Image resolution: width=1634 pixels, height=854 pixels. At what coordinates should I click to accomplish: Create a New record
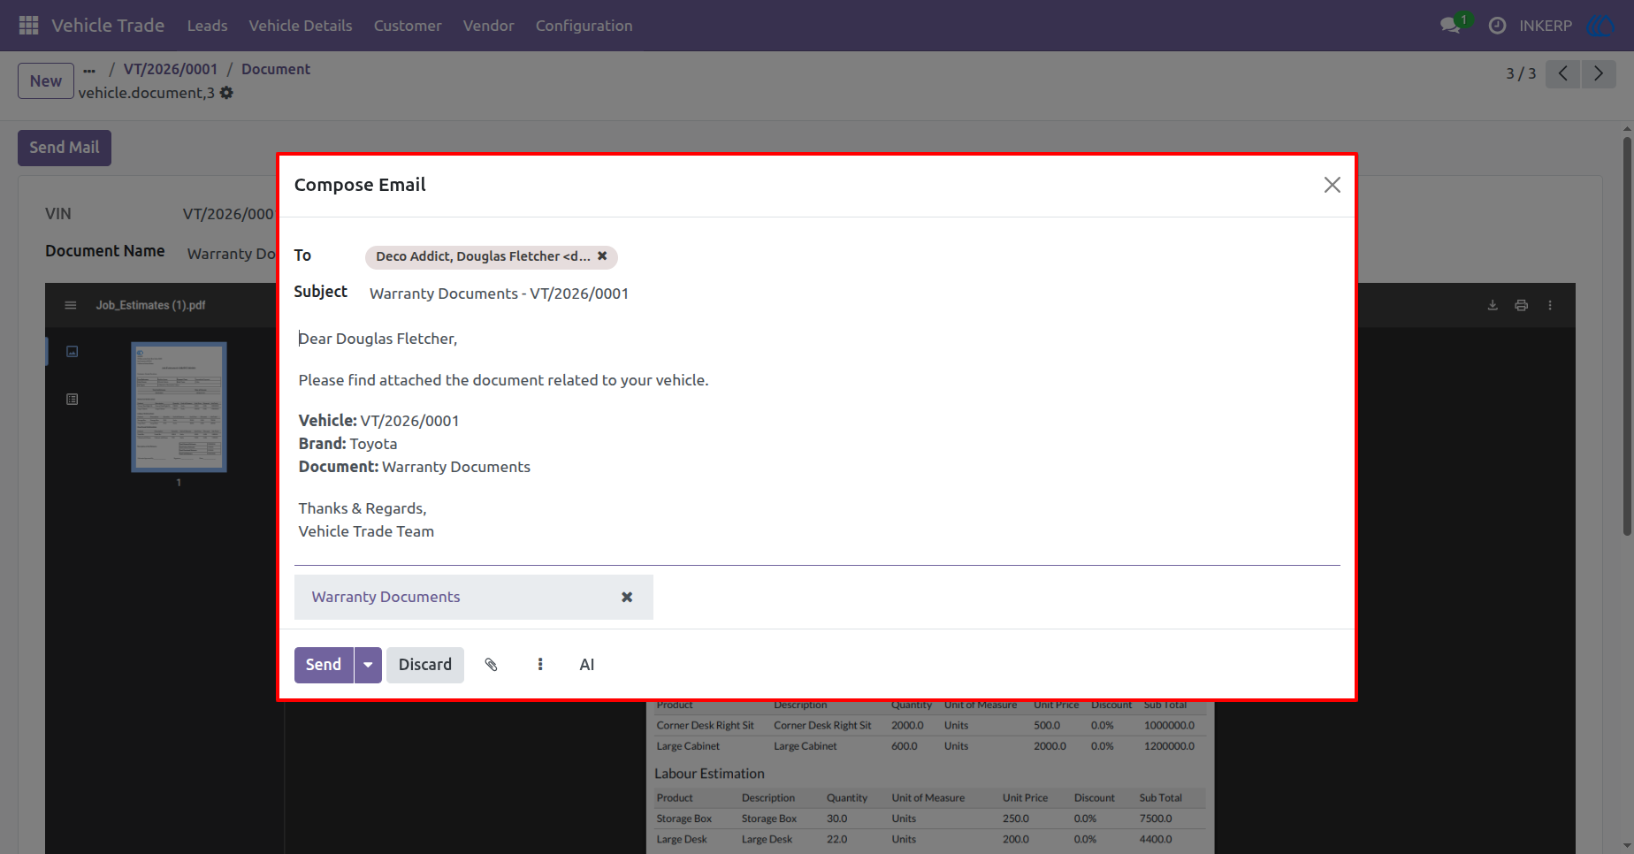(46, 81)
